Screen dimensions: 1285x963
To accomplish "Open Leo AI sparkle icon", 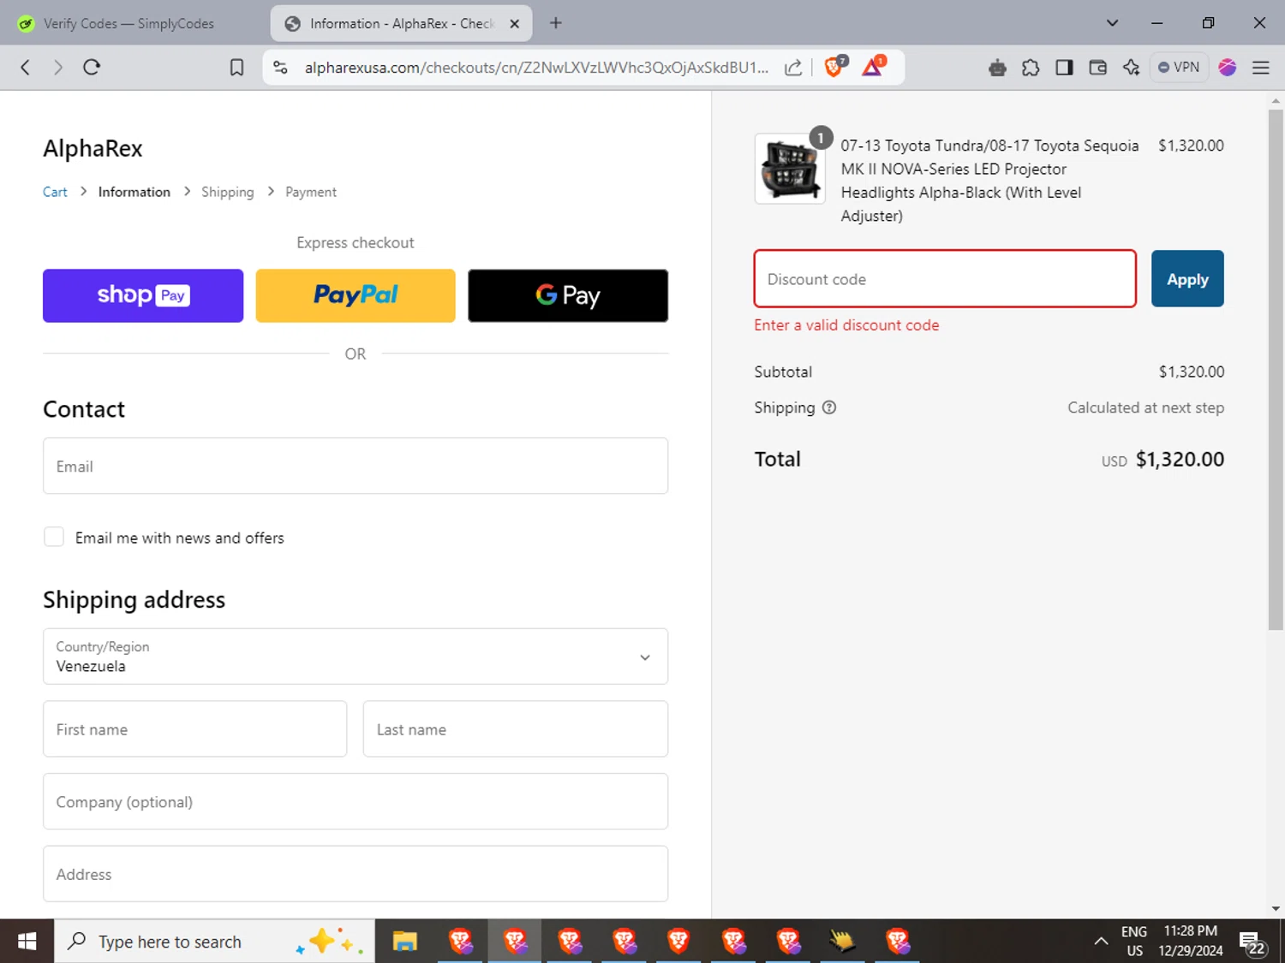I will coord(1131,68).
